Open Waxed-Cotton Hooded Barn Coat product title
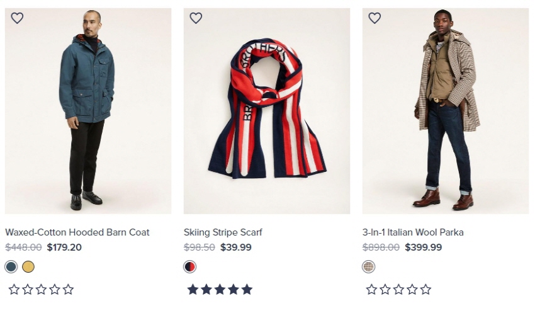This screenshot has width=535, height=313. (77, 232)
